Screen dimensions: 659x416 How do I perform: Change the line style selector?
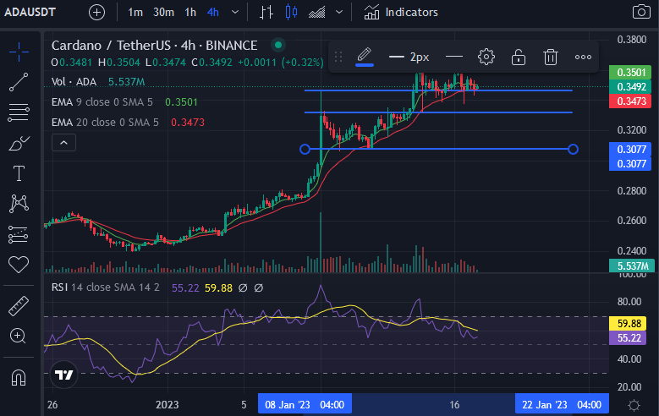[x=454, y=57]
